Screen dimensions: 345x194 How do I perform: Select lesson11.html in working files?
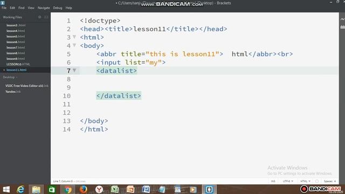pos(17,70)
